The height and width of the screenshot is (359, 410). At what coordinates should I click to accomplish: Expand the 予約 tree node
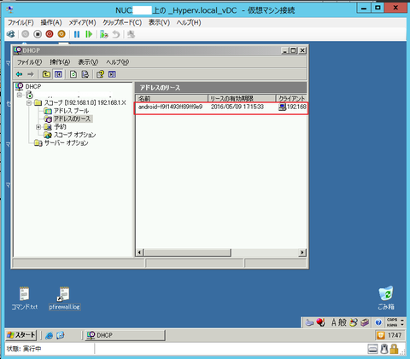(x=38, y=127)
